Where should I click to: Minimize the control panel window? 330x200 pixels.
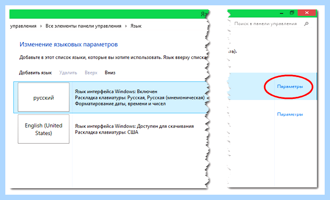coord(282,13)
